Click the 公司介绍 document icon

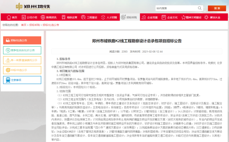(x=24, y=17)
